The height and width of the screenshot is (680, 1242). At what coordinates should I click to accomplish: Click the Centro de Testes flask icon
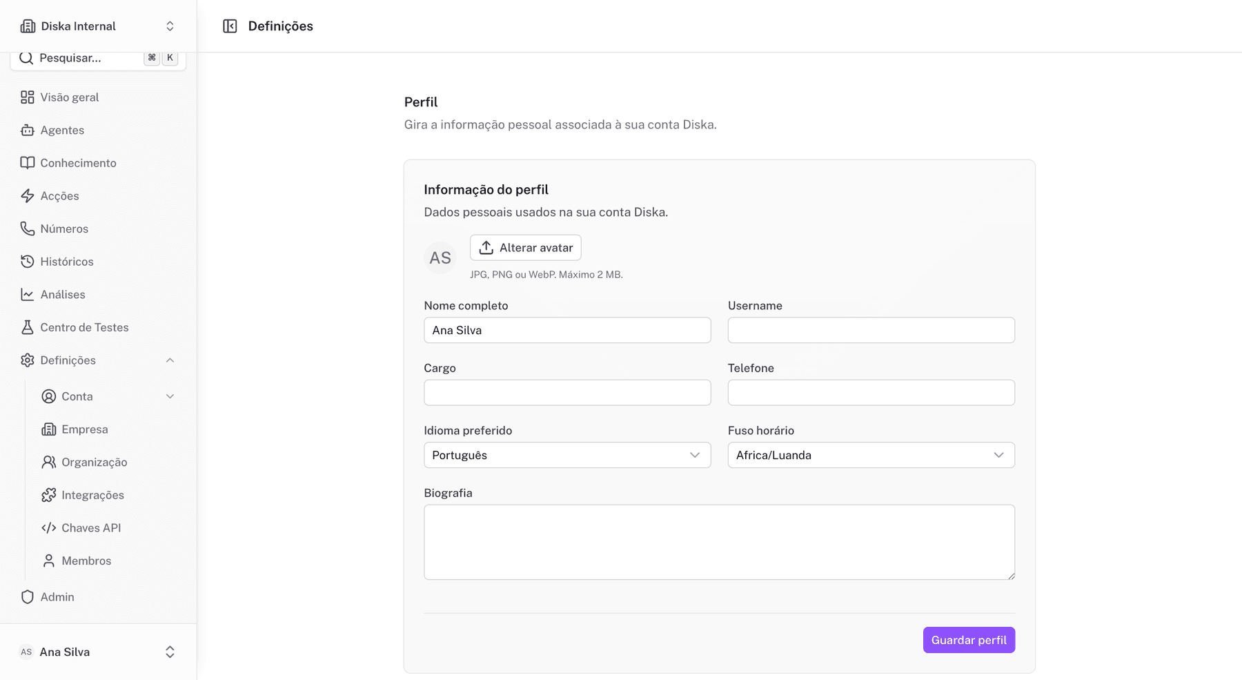tap(28, 327)
